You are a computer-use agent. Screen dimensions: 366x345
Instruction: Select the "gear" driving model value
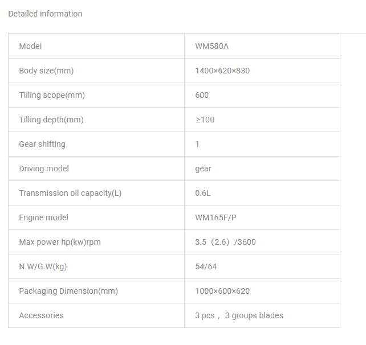203,169
